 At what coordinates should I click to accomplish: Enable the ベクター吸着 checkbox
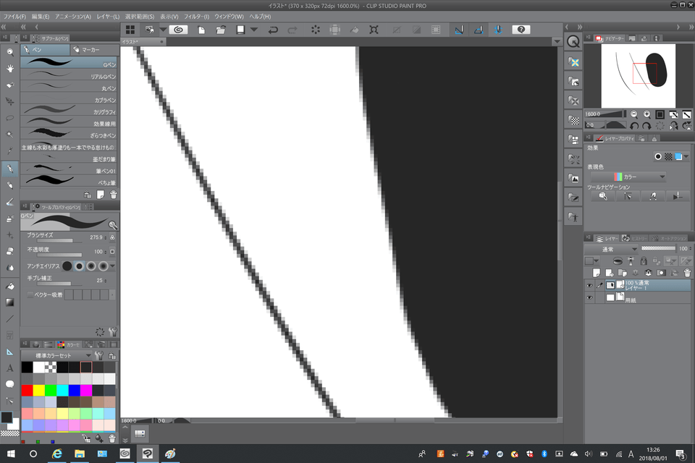click(30, 295)
